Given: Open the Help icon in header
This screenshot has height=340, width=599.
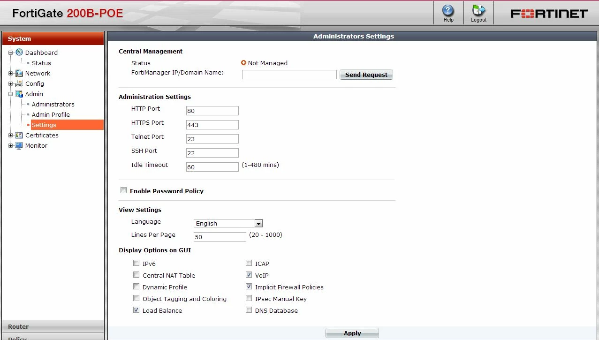Looking at the screenshot, I should pyautogui.click(x=448, y=10).
